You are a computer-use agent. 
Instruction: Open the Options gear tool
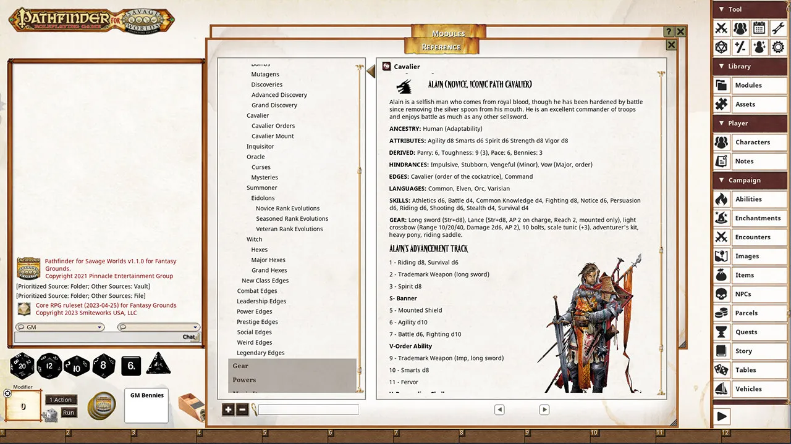click(778, 47)
